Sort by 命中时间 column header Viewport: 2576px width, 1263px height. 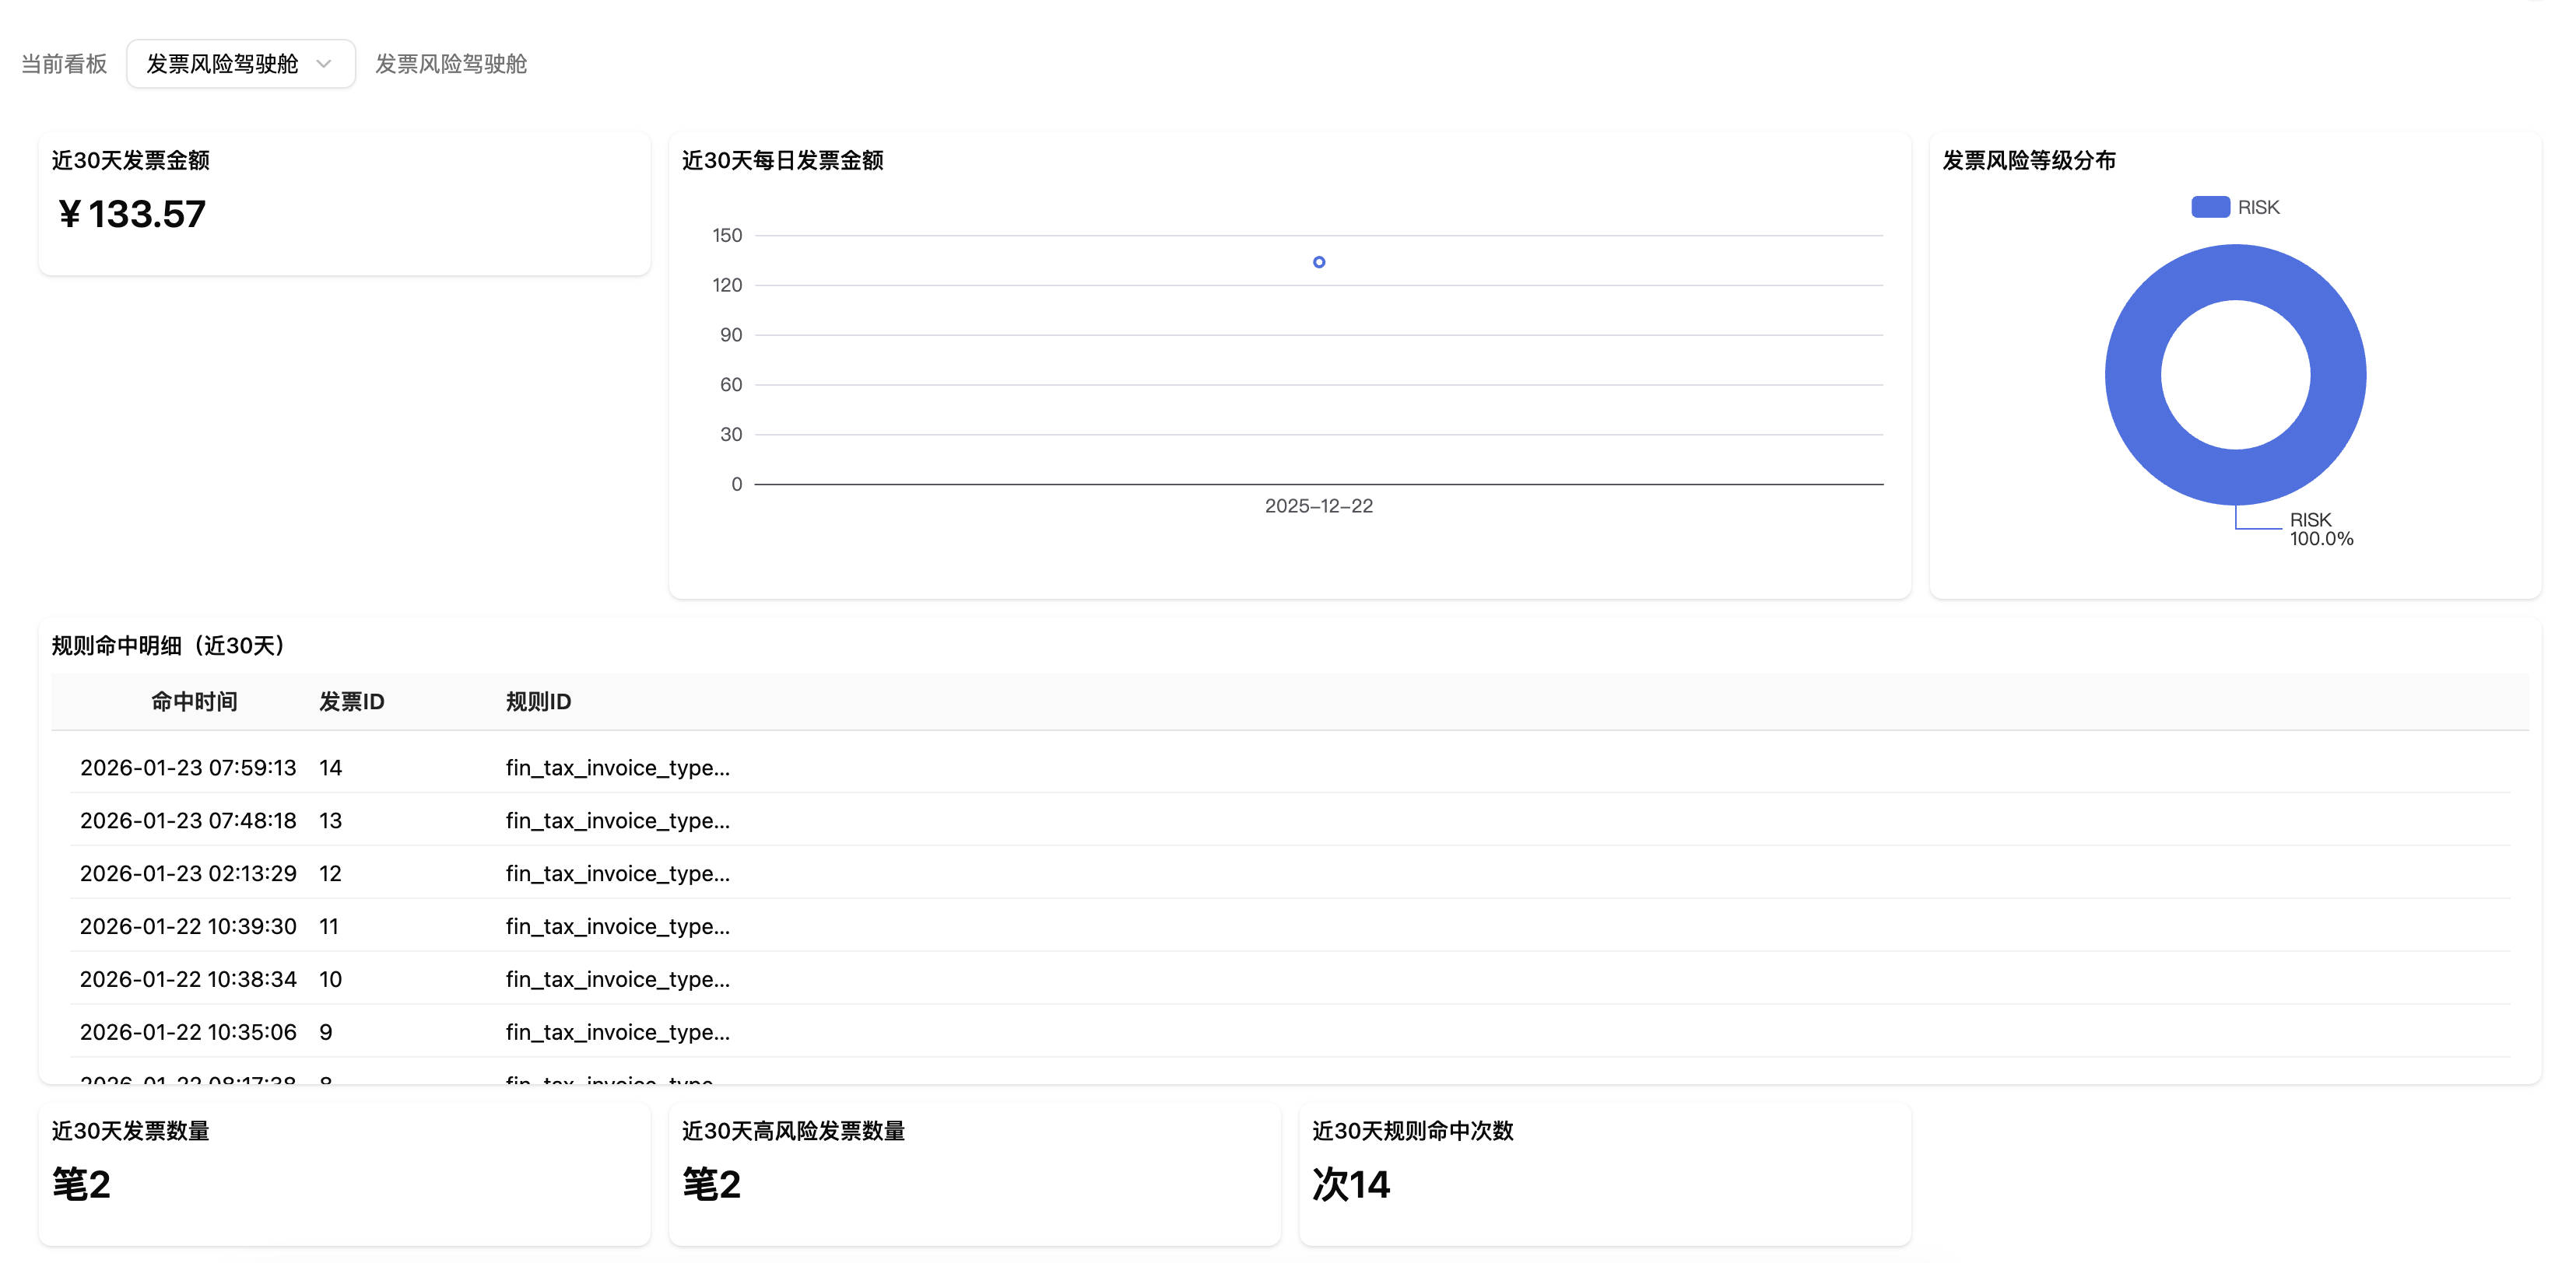pyautogui.click(x=194, y=701)
